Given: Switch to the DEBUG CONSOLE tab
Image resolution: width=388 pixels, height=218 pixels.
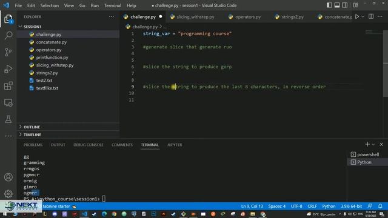Looking at the screenshot, I should [89, 145].
